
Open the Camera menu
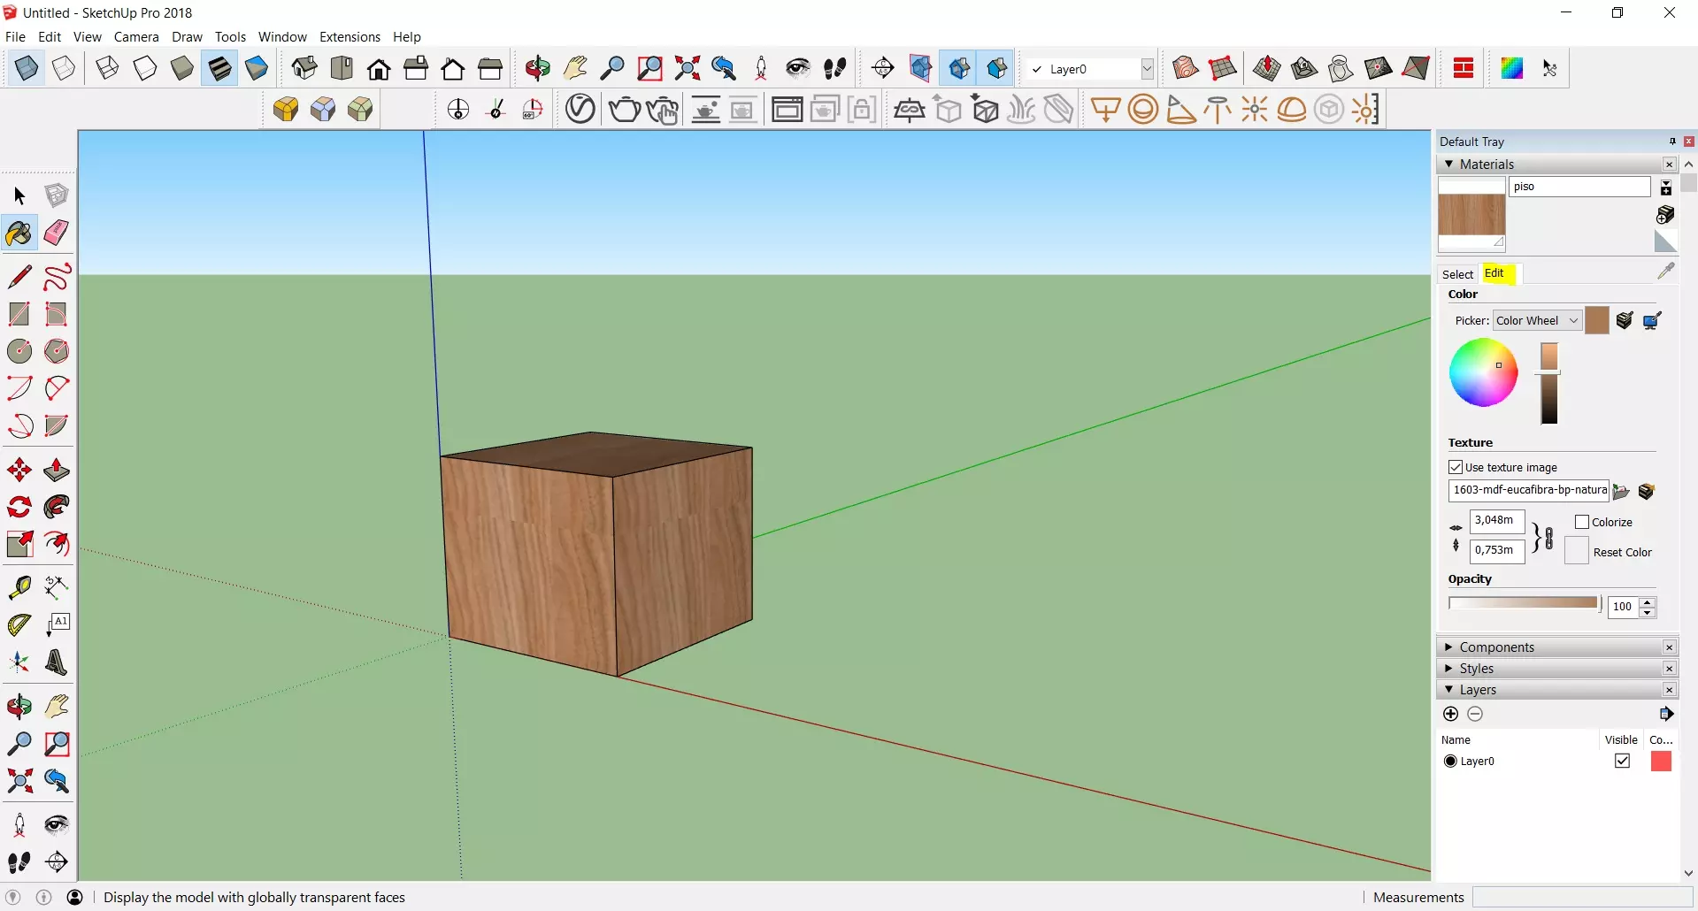(x=136, y=37)
